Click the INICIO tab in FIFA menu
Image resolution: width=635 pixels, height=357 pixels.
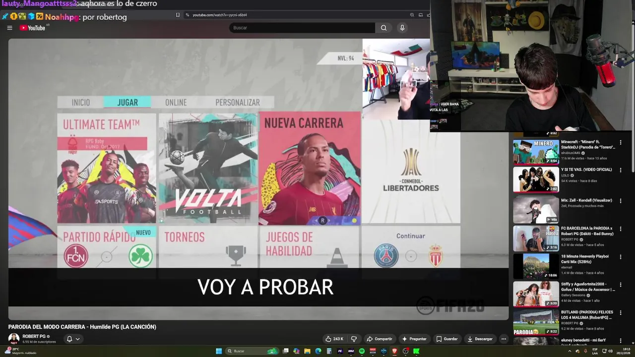click(x=81, y=102)
